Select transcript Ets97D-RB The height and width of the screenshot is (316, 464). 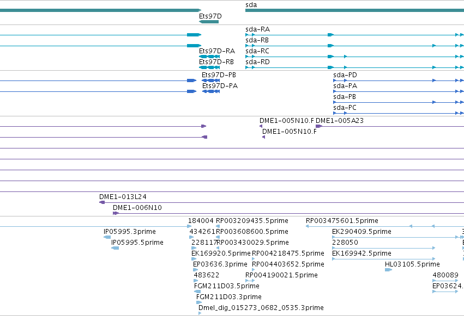(x=216, y=62)
